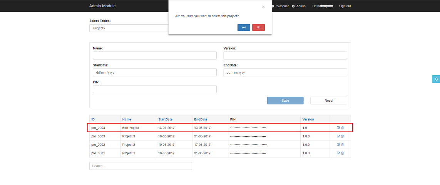The height and width of the screenshot is (185, 440).
Task: Focus the StartDate input field
Action: coord(155,73)
